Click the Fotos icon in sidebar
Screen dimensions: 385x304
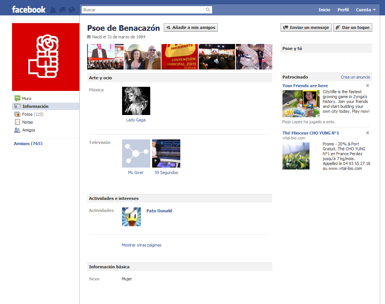coord(17,114)
